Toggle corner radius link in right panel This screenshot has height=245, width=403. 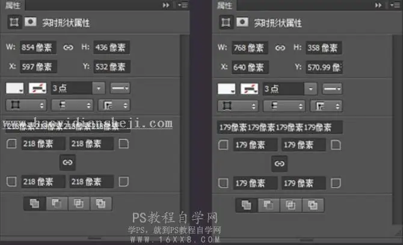(x=279, y=163)
